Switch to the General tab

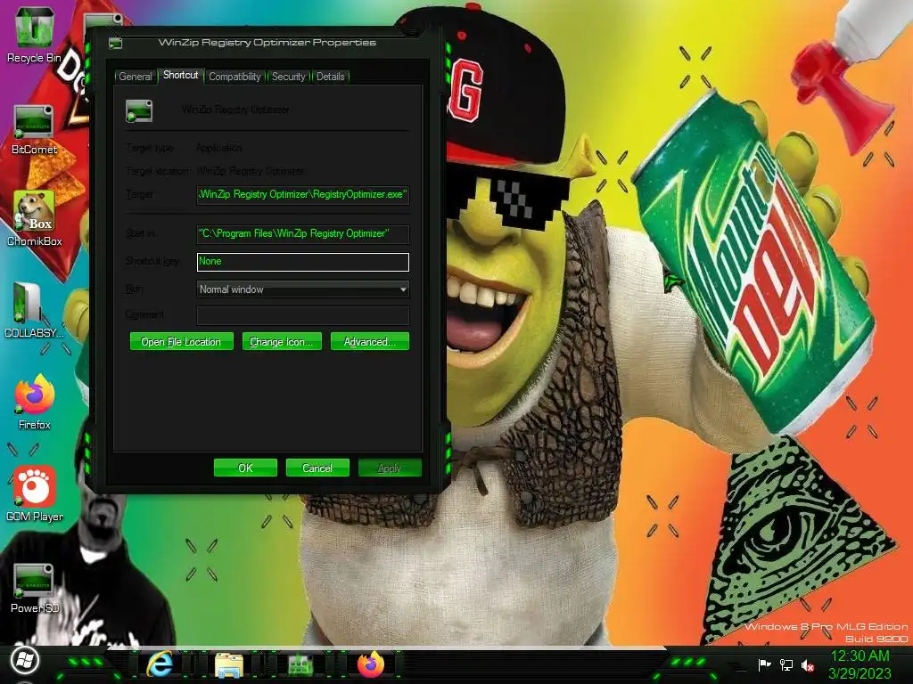pos(136,77)
